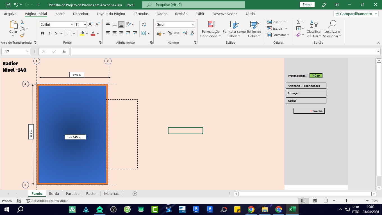Click the AutoSum sigma icon
This screenshot has width=382, height=215.
pyautogui.click(x=299, y=22)
